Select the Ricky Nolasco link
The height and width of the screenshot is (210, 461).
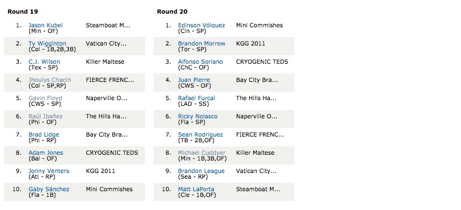[x=198, y=116]
